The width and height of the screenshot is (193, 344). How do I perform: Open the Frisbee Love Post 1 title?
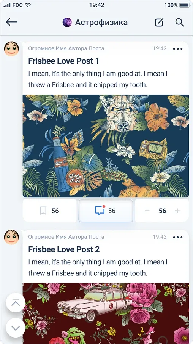(x=63, y=61)
